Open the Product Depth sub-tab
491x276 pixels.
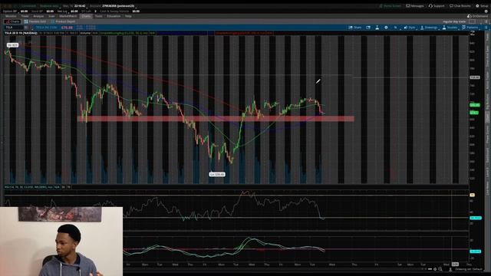click(x=63, y=21)
